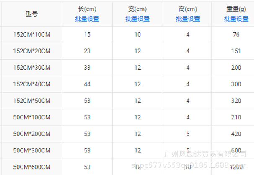This screenshot has height=175, width=254.
Task: Select length field for 152CM*10CM row
Action: (87, 35)
